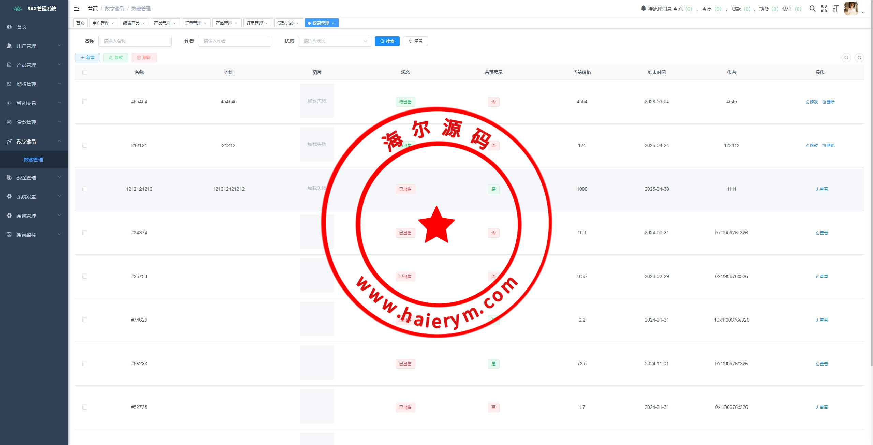This screenshot has height=445, width=873.
Task: Toggle fullscreen mode icon
Action: pyautogui.click(x=824, y=9)
